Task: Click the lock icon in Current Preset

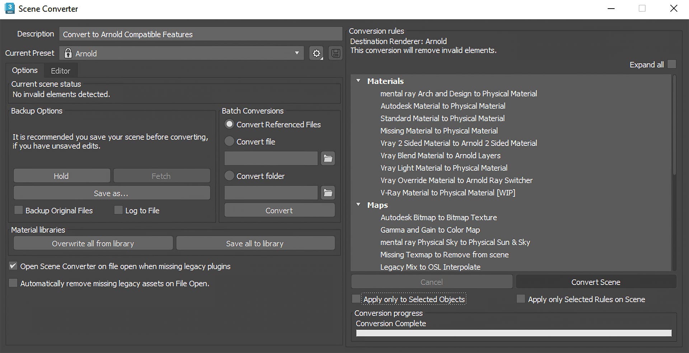Action: coord(68,53)
